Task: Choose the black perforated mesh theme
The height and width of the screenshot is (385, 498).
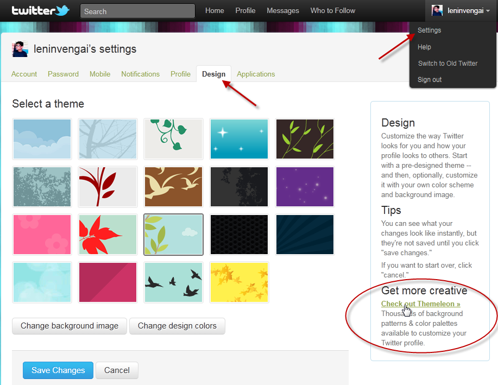Action: coord(239,235)
